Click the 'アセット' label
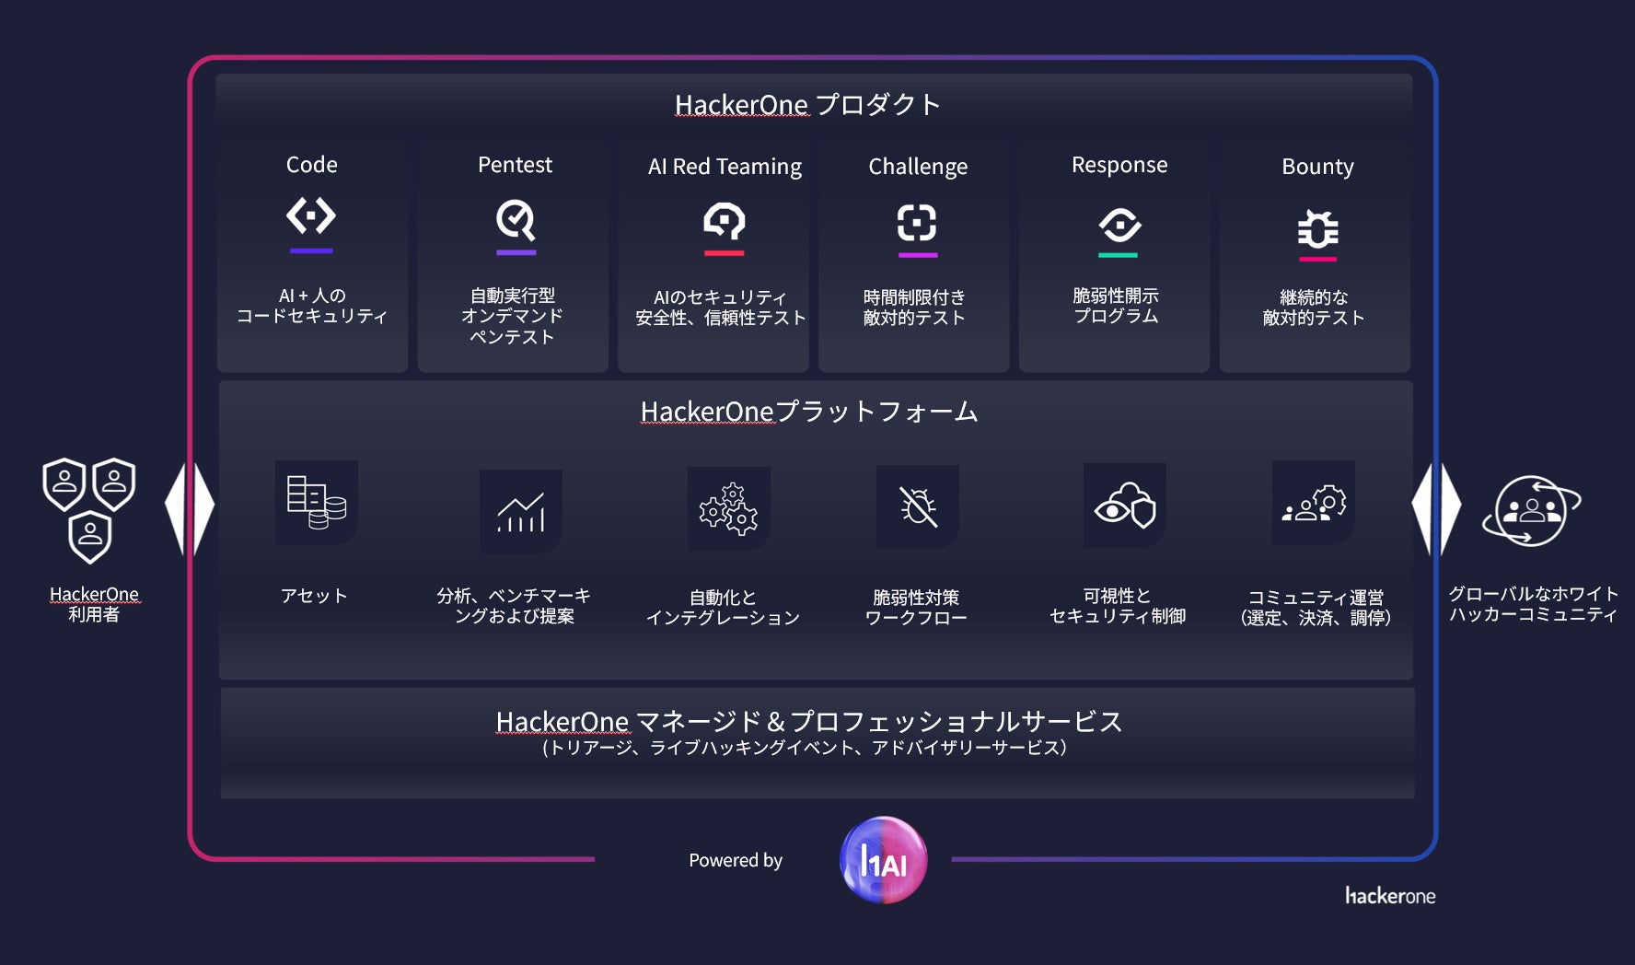1635x965 pixels. (314, 596)
